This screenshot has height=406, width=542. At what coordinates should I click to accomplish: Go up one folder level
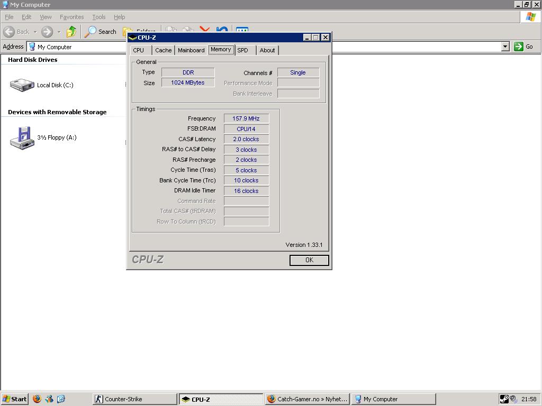(x=71, y=32)
